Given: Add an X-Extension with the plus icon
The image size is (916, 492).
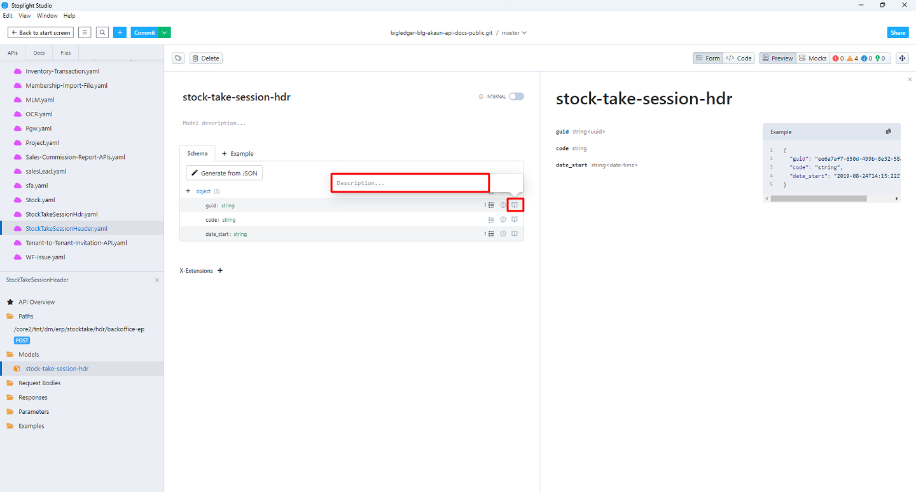Looking at the screenshot, I should tap(220, 271).
